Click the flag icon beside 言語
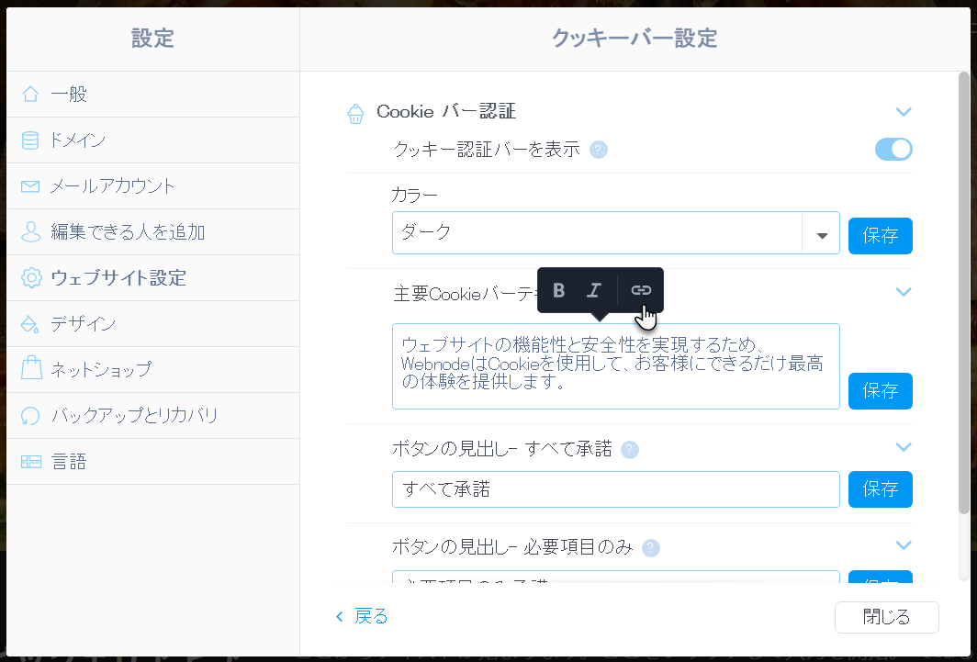 (x=30, y=462)
